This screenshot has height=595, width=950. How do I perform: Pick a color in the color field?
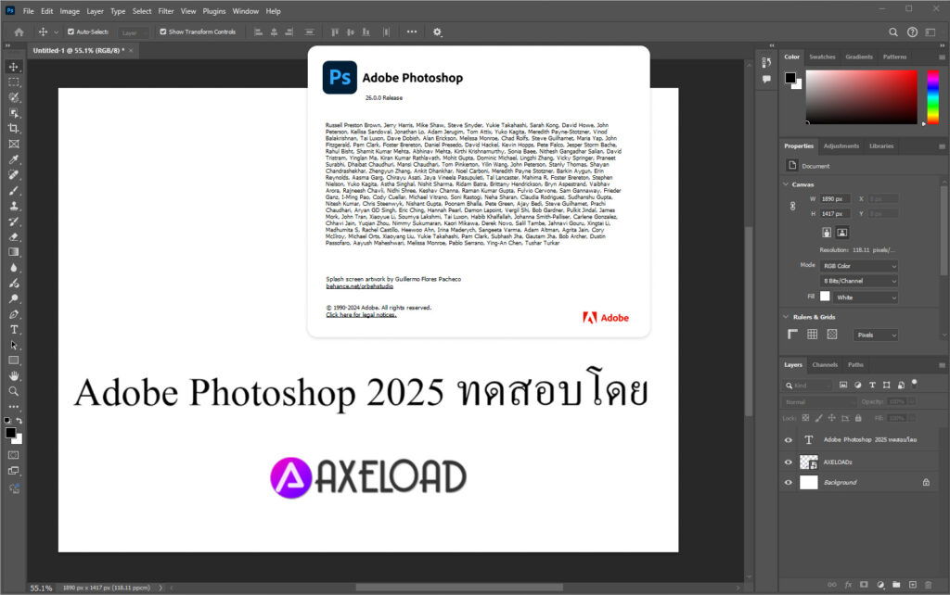point(861,96)
